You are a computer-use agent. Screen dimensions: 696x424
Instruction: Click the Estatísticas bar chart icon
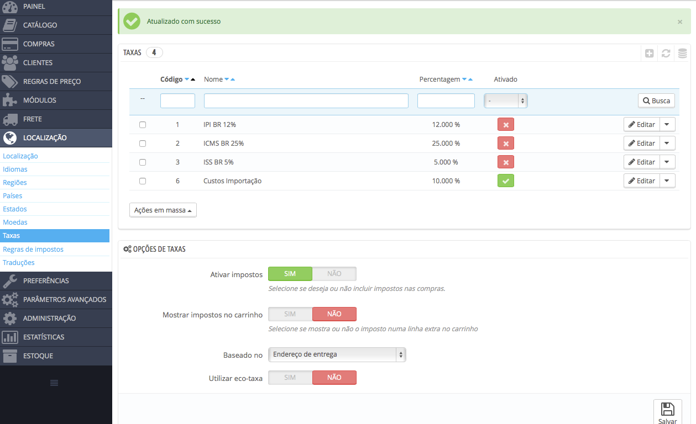pyautogui.click(x=10, y=337)
